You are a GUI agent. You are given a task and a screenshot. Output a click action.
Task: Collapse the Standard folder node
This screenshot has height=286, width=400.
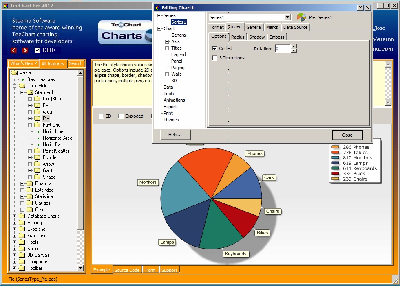pos(22,92)
